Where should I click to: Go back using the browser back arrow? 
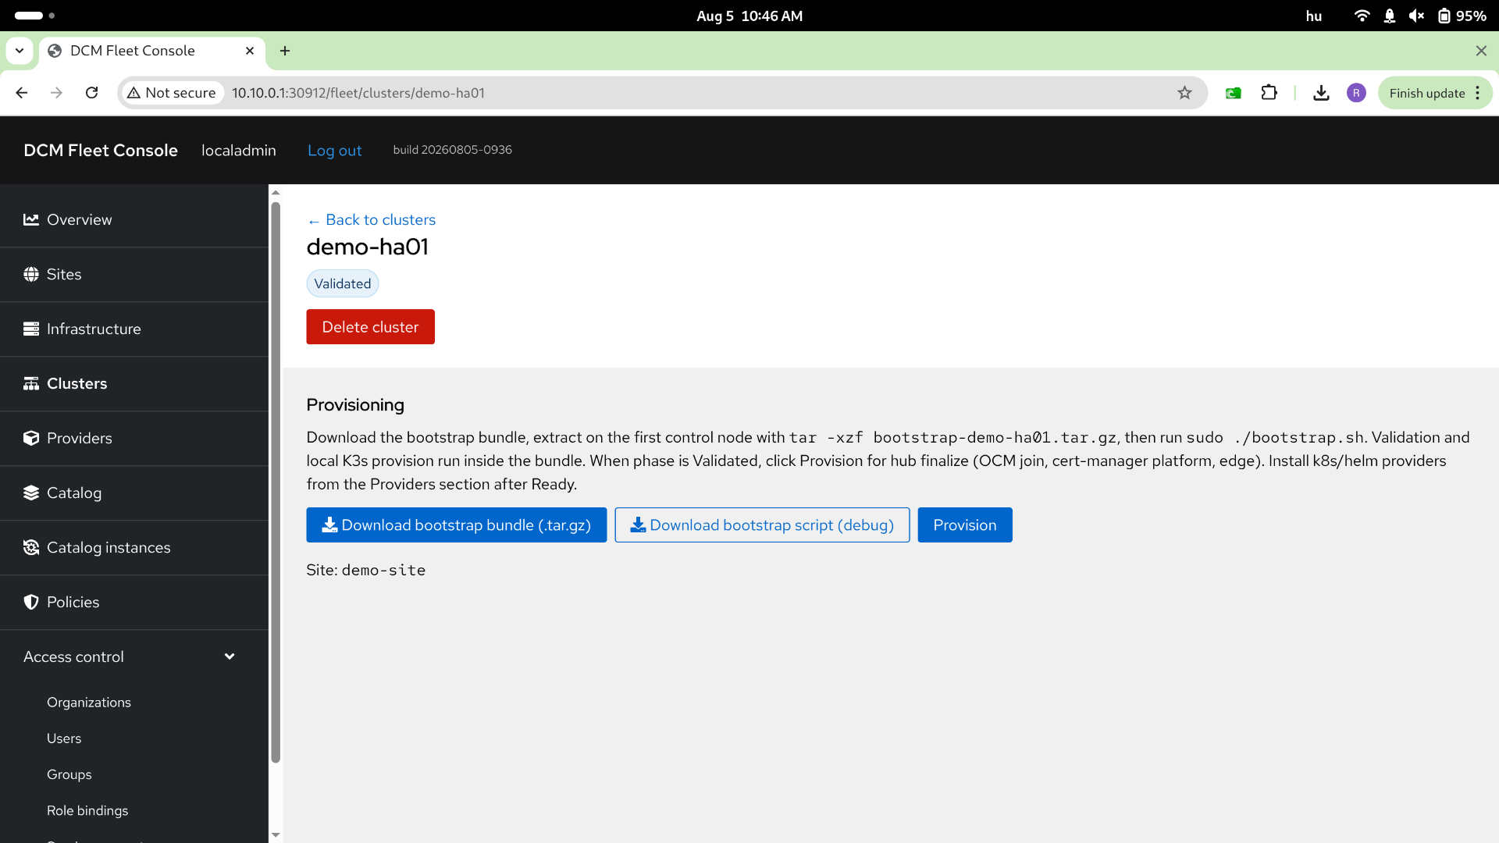(22, 93)
